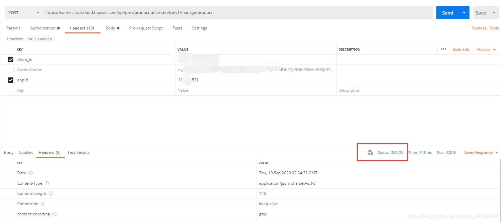Switch headers to Bulk Edit
Screen dimensions: 501x222
[x=461, y=49]
